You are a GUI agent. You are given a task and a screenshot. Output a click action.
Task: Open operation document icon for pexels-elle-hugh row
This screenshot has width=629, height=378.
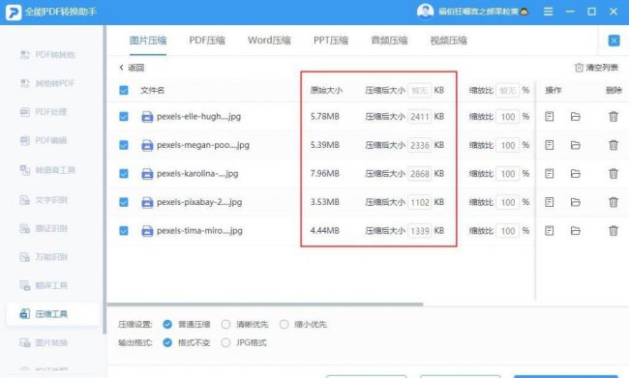[550, 117]
